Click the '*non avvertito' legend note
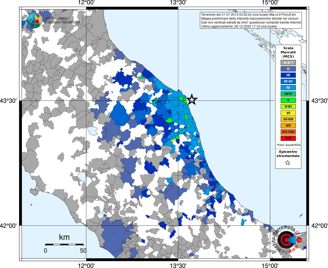The height and width of the screenshot is (268, 328). (289, 145)
